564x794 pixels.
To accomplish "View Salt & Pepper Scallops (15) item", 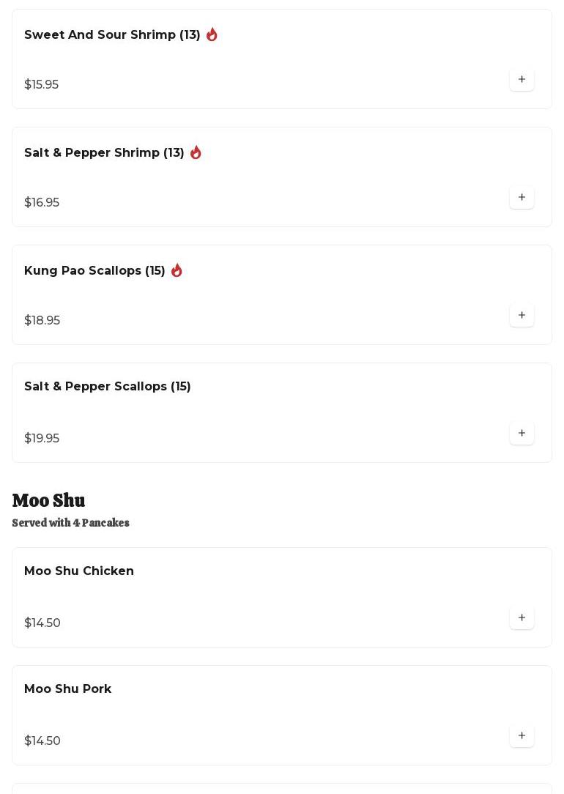I will [x=108, y=387].
